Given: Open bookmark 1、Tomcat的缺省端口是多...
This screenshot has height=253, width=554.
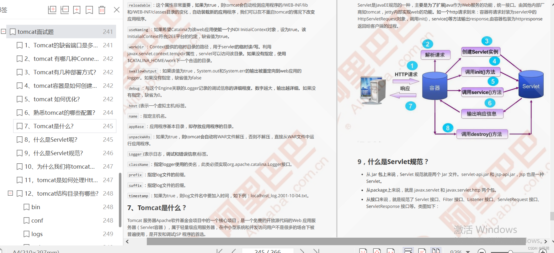Looking at the screenshot, I should [x=65, y=45].
